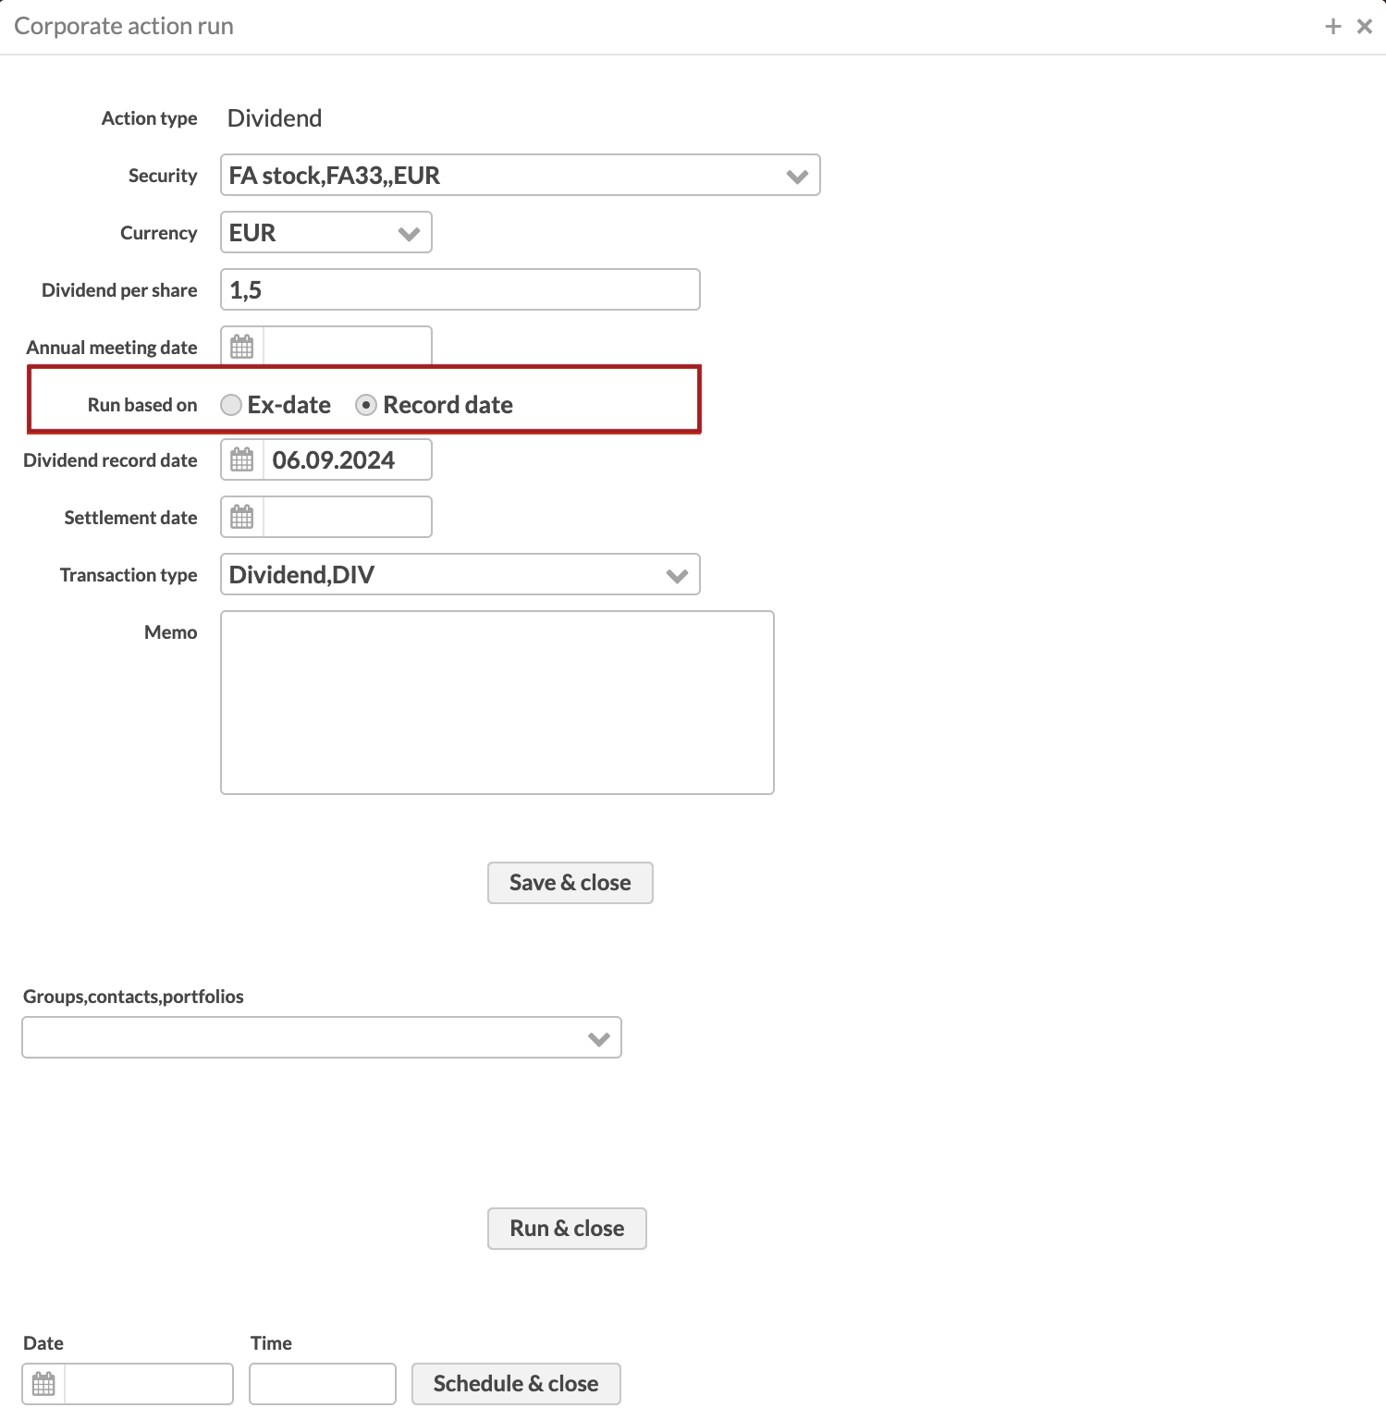Open calendar picker for Annual meeting date
This screenshot has width=1386, height=1420.
pyautogui.click(x=242, y=347)
